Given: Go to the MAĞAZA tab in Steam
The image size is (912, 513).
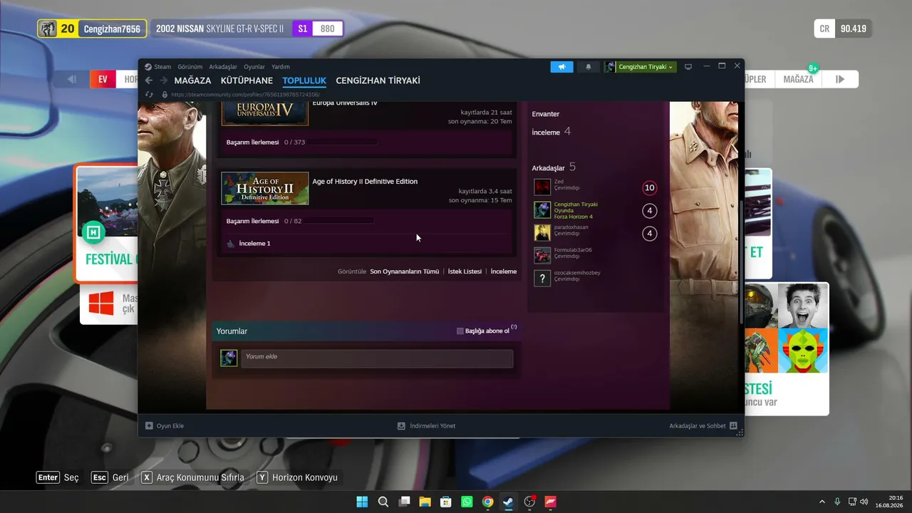Looking at the screenshot, I should (192, 81).
